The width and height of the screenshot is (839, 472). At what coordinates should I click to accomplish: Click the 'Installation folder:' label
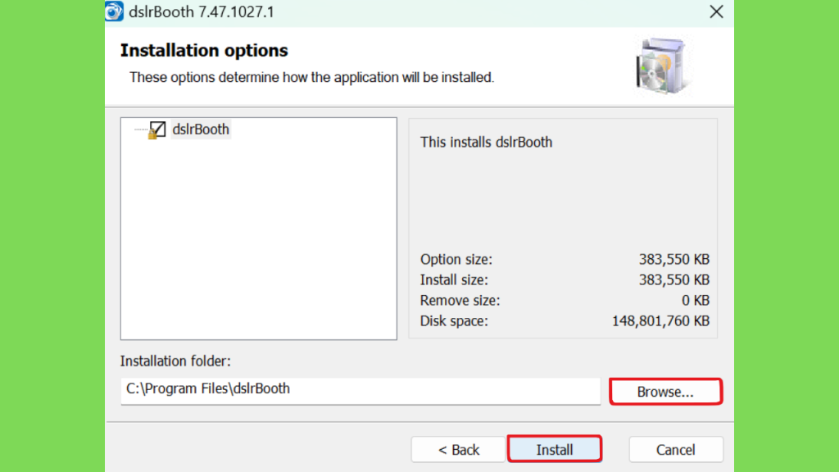(175, 361)
